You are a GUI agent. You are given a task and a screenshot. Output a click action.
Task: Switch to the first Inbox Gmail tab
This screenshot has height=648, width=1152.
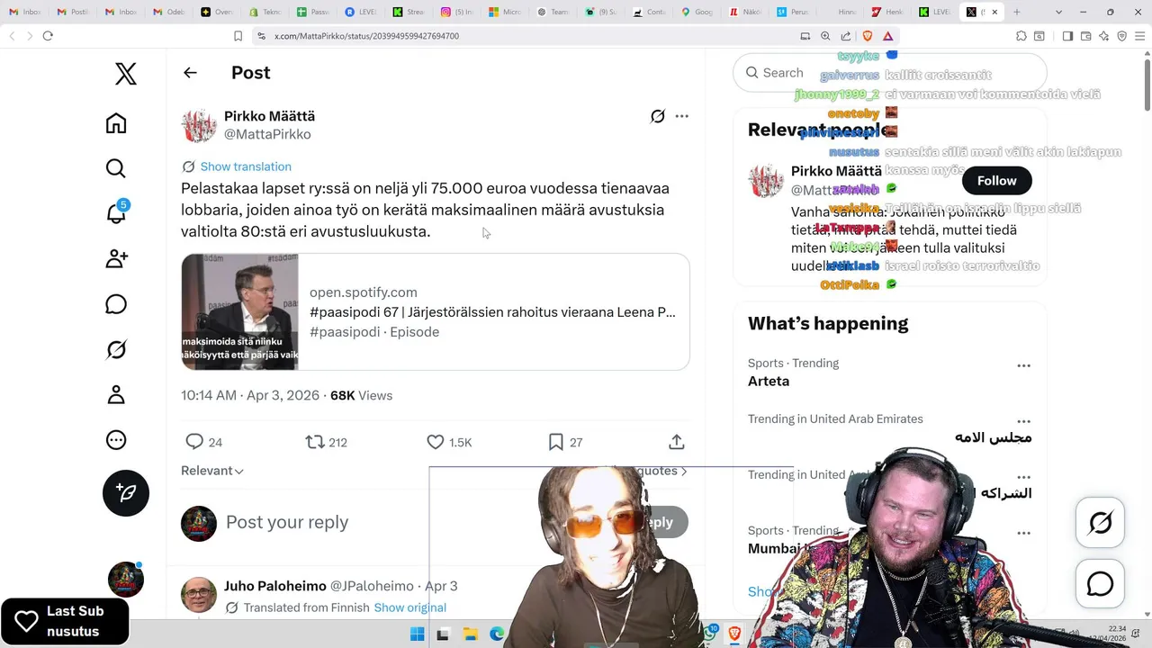(25, 12)
